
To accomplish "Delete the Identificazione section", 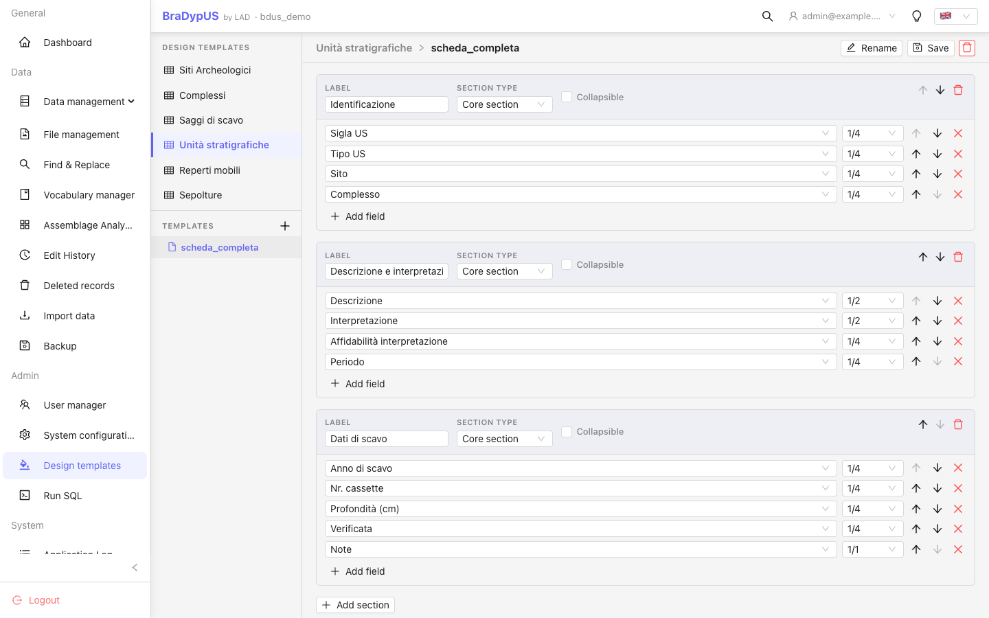I will (958, 90).
